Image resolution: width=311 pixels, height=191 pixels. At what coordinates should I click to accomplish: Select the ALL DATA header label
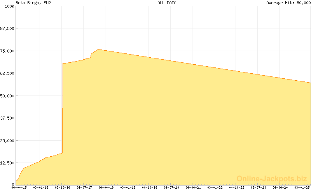166,3
